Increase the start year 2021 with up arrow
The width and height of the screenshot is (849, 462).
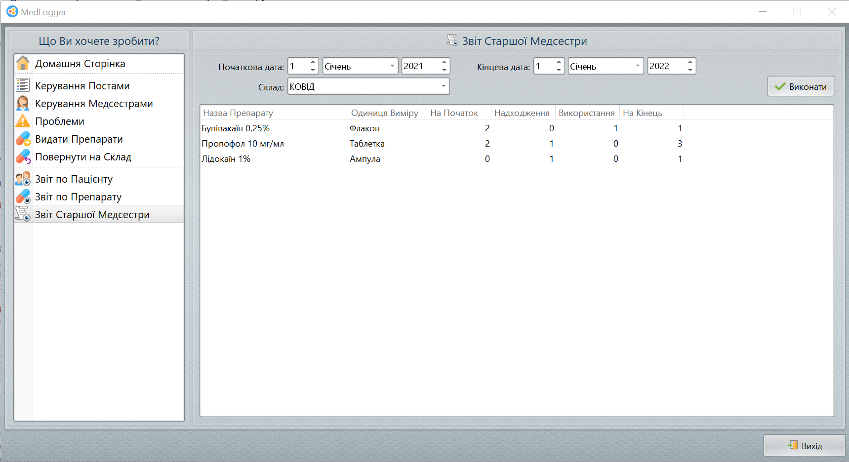pyautogui.click(x=444, y=62)
